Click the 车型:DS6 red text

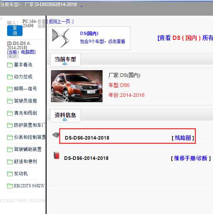click(119, 85)
